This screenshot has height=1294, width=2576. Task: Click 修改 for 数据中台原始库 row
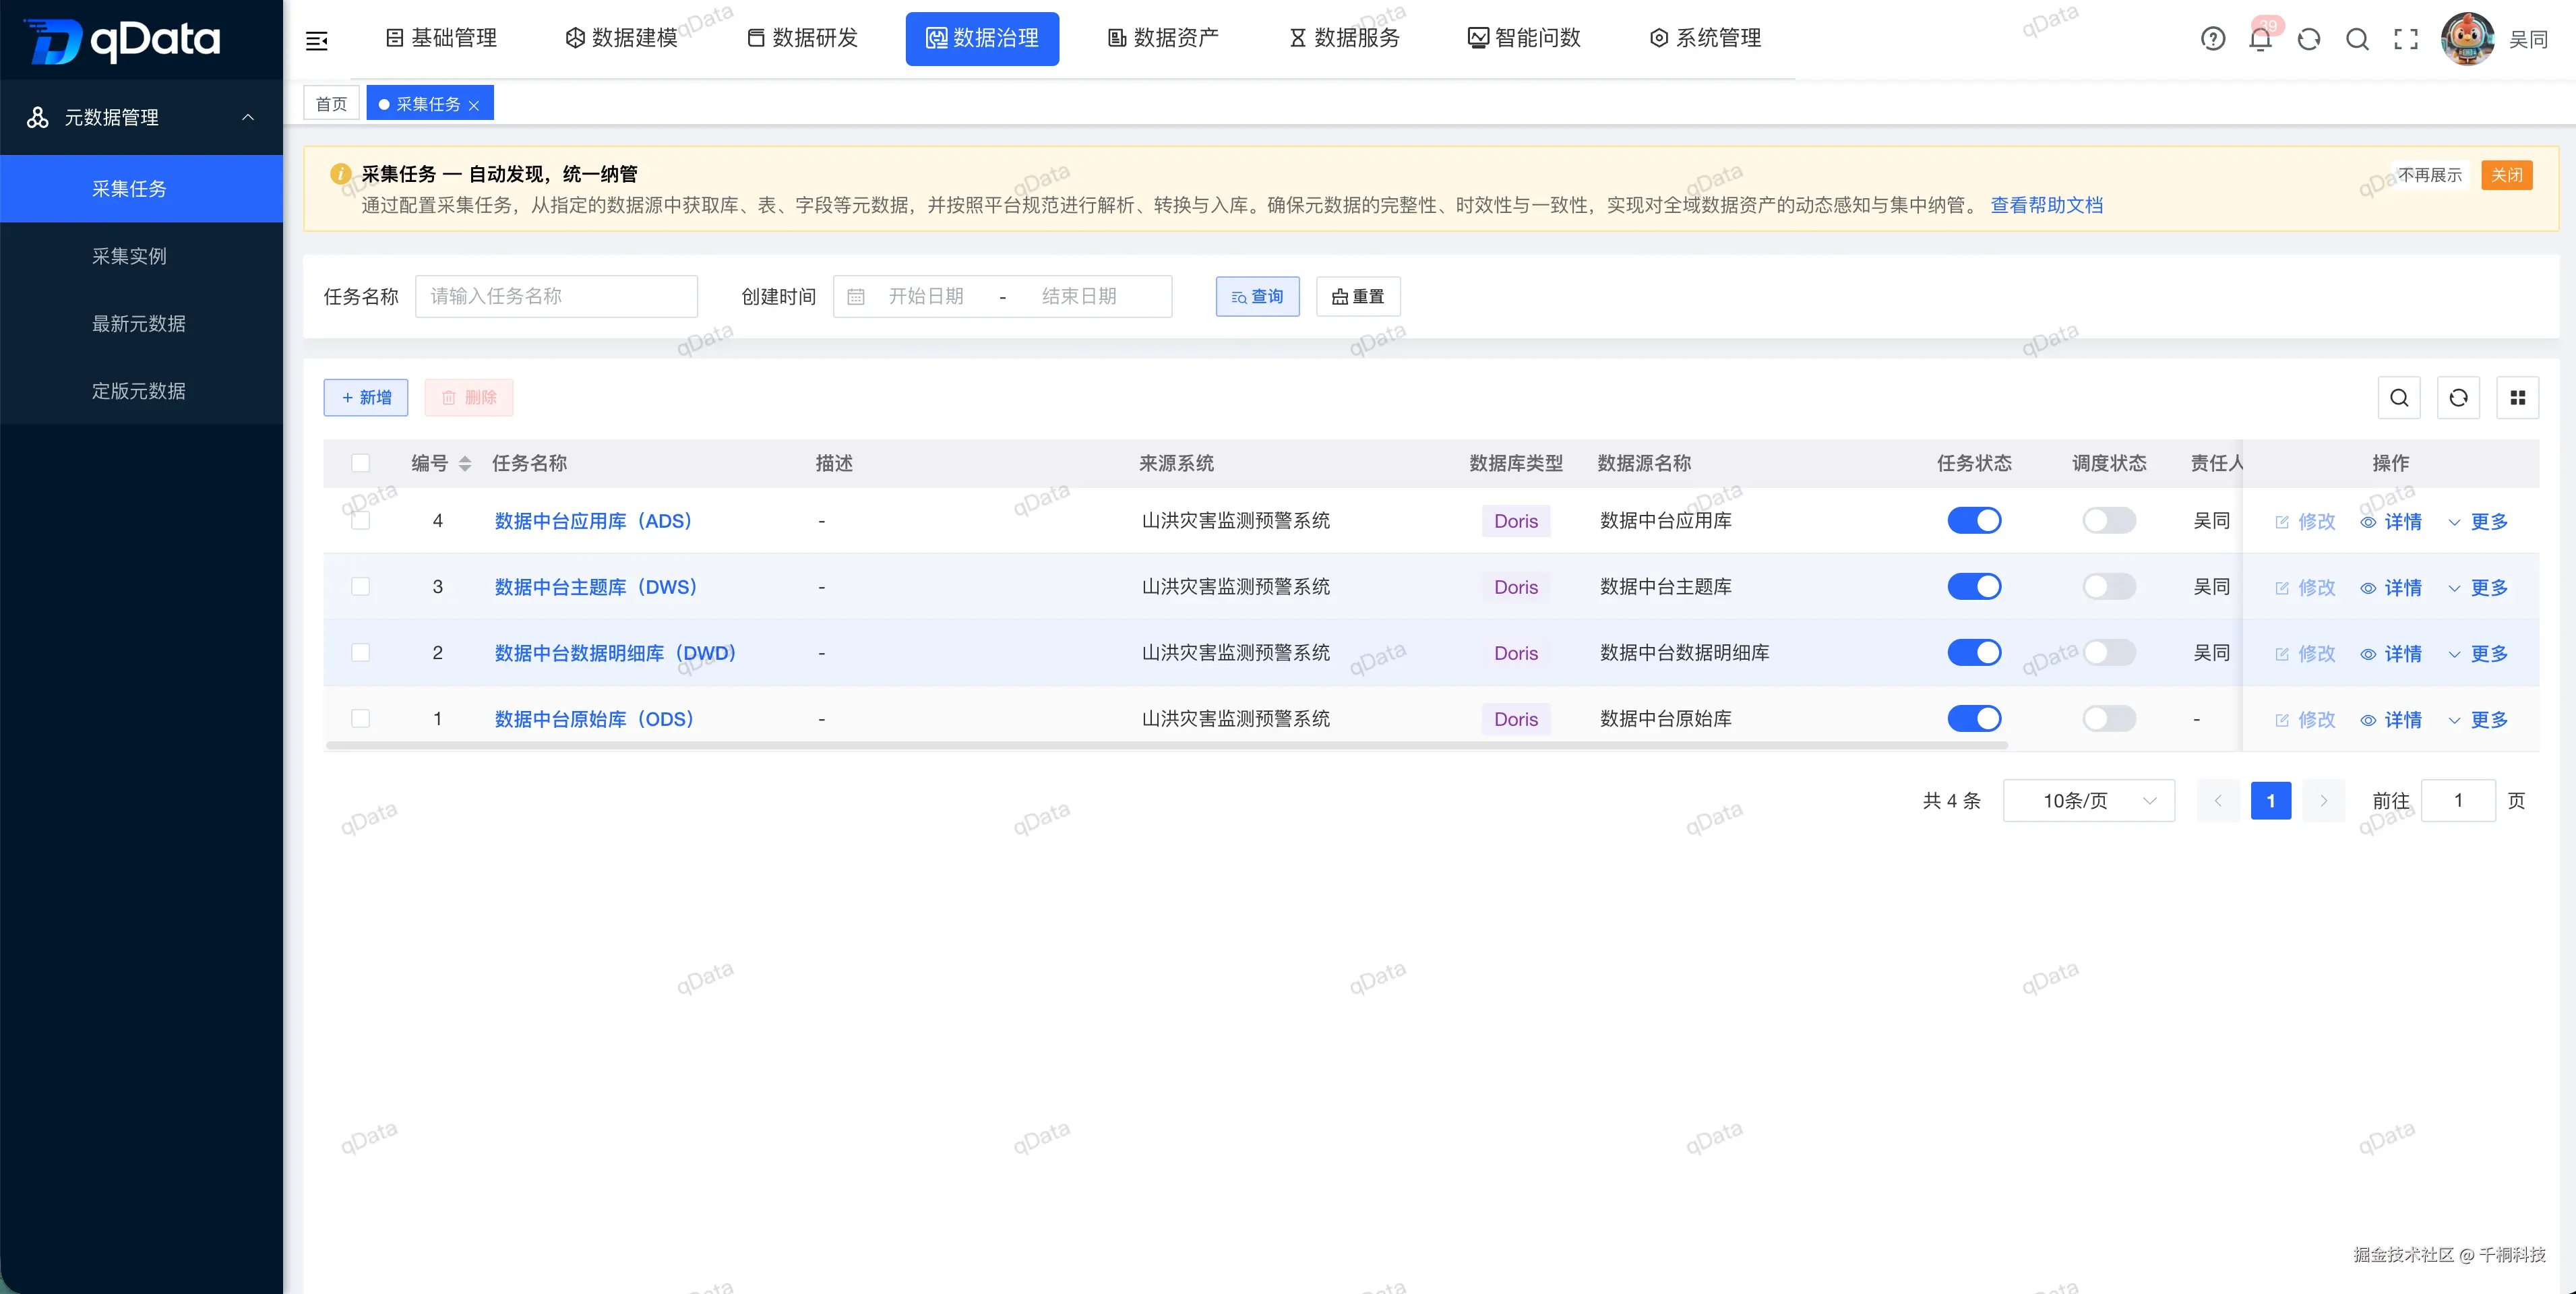[2306, 719]
